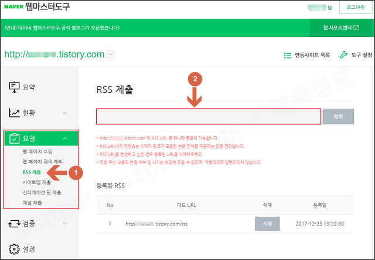This screenshot has width=375, height=260.
Task: Click the tistory.com site address heading
Action: 54,54
